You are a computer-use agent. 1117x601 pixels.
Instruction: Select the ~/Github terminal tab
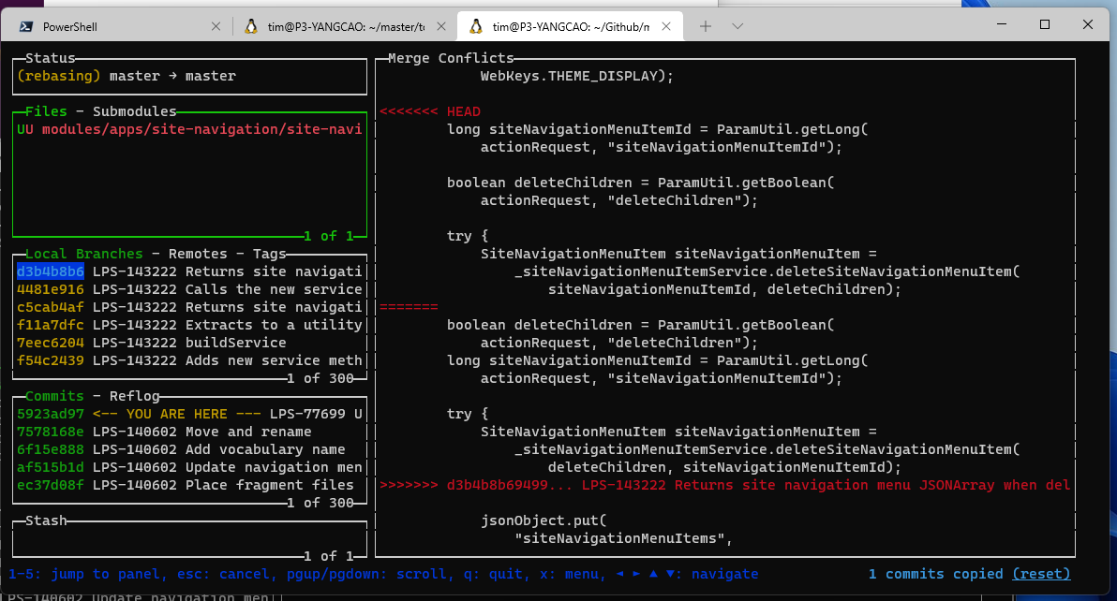pyautogui.click(x=570, y=26)
